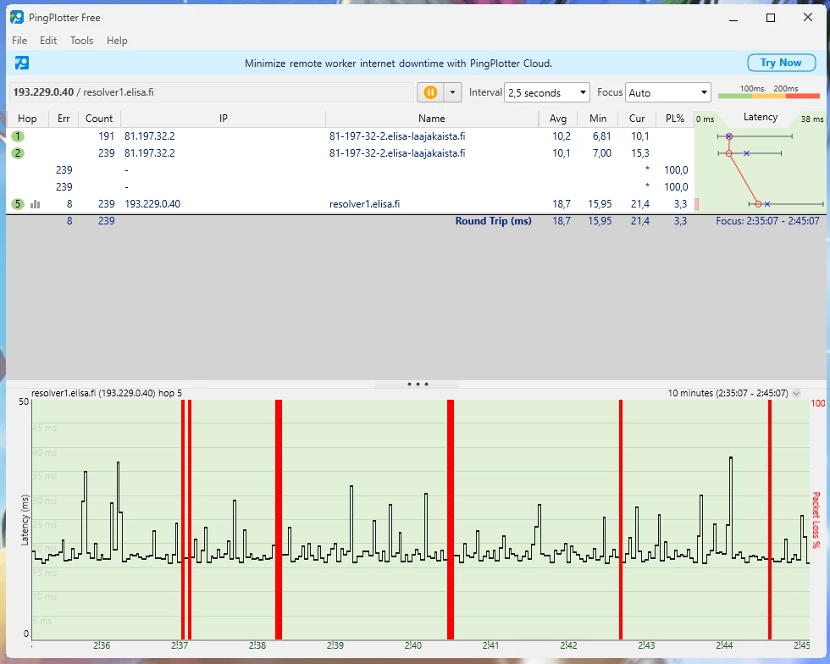The width and height of the screenshot is (830, 664).
Task: Click the red packet loss bar near 2:44
Action: click(770, 519)
